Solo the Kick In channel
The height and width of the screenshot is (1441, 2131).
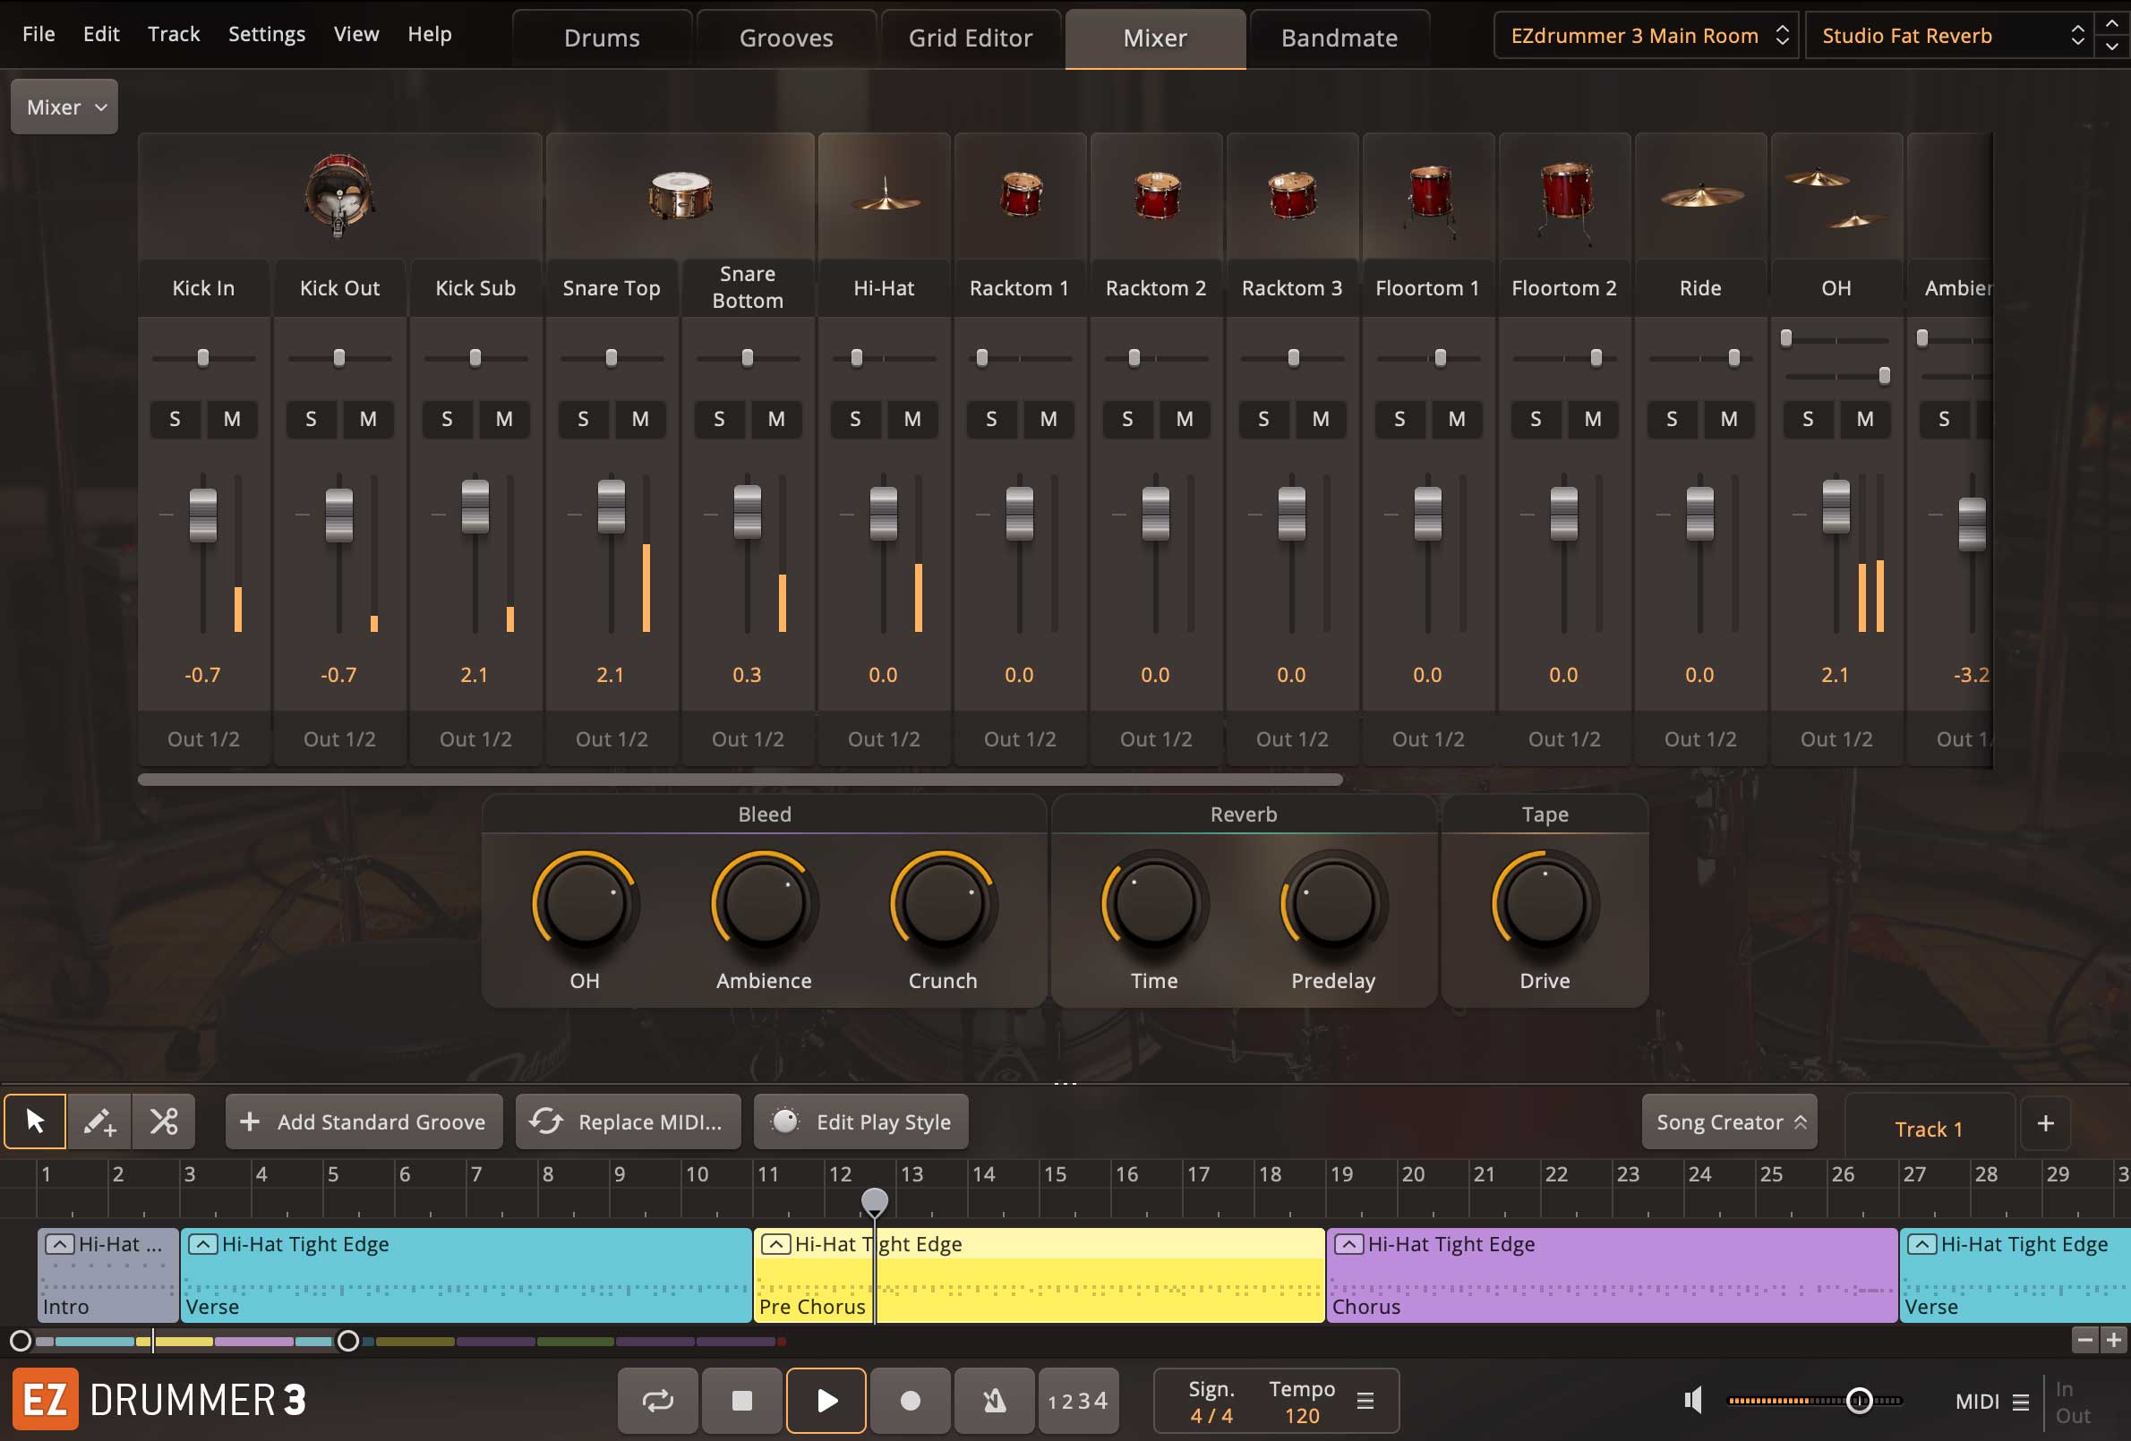pos(175,419)
